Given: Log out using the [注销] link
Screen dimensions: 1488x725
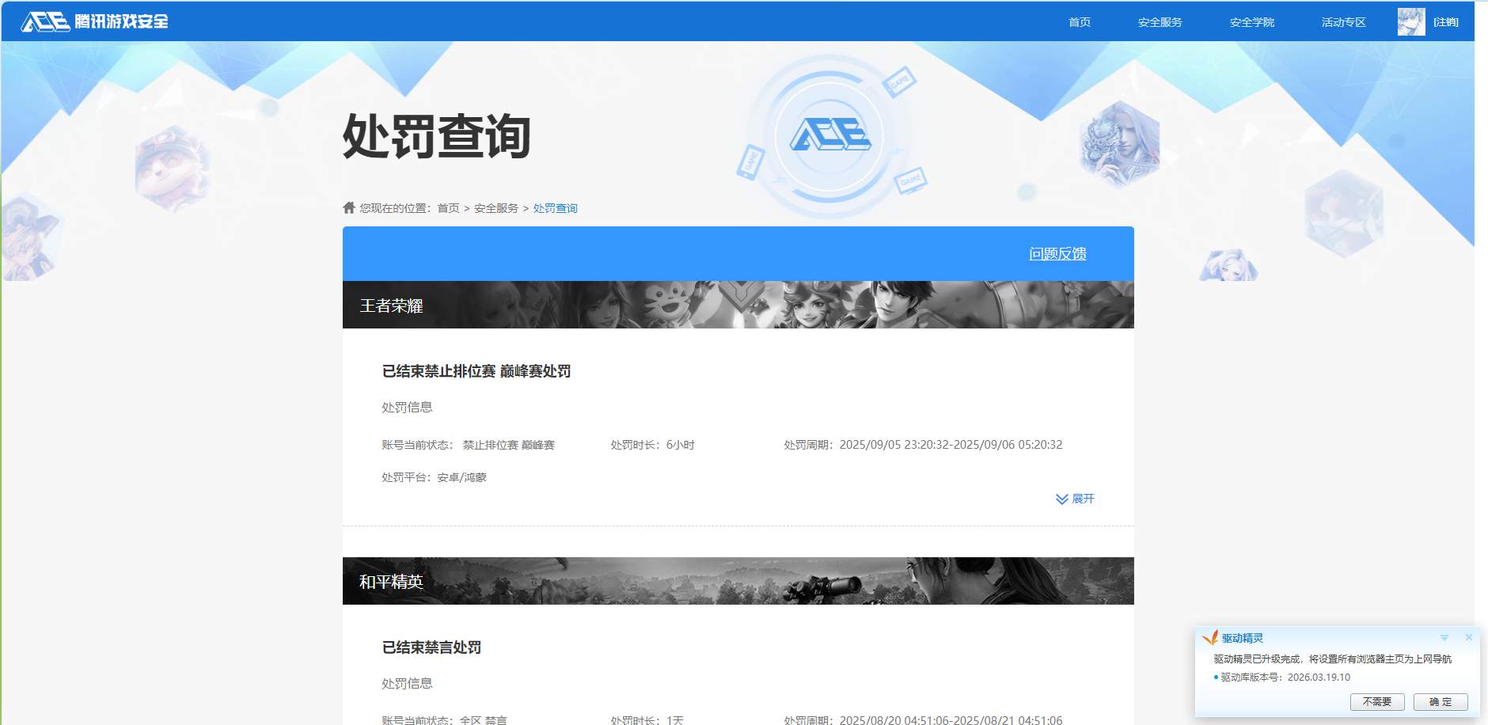Looking at the screenshot, I should pyautogui.click(x=1445, y=22).
